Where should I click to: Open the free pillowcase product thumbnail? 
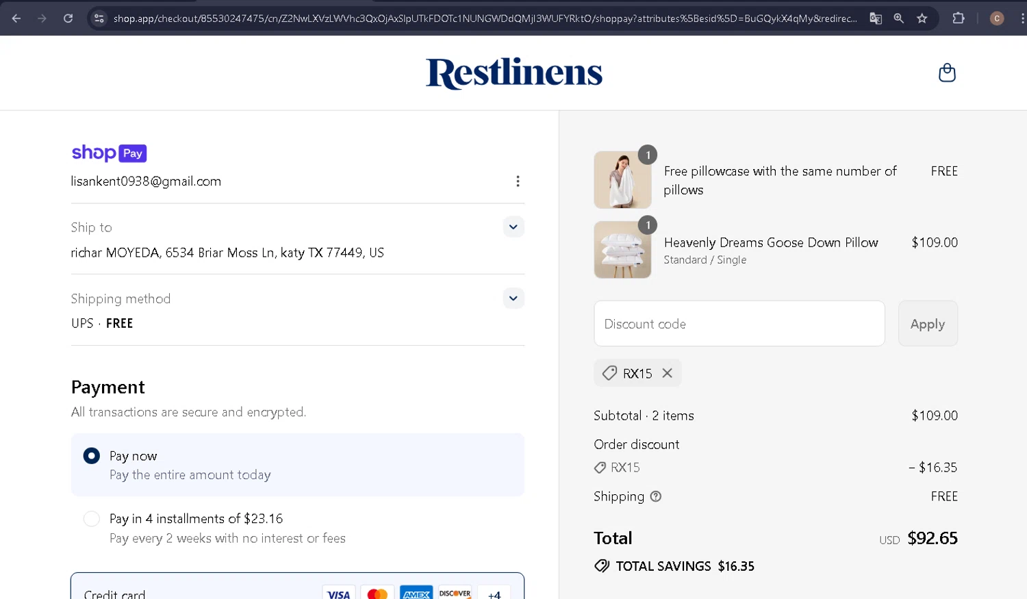[x=623, y=180]
